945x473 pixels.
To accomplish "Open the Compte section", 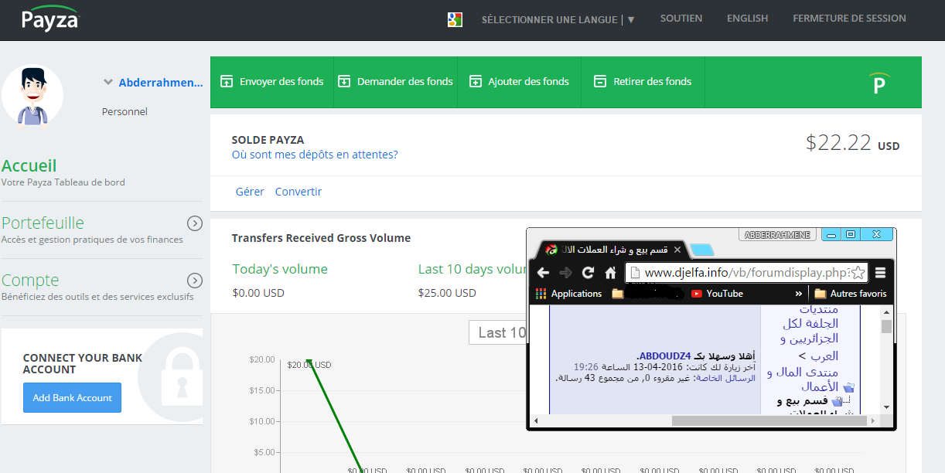I will coord(30,280).
